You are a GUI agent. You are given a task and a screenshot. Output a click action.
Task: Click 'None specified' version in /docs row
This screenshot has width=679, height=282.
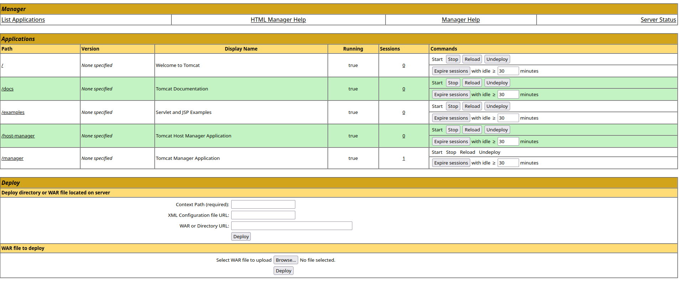97,89
